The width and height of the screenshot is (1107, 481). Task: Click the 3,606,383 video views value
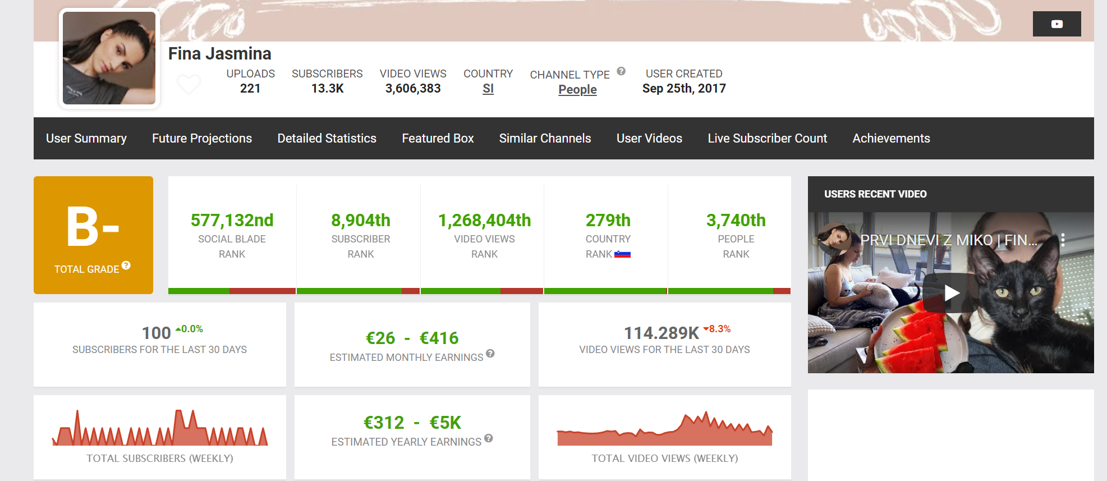pyautogui.click(x=413, y=88)
